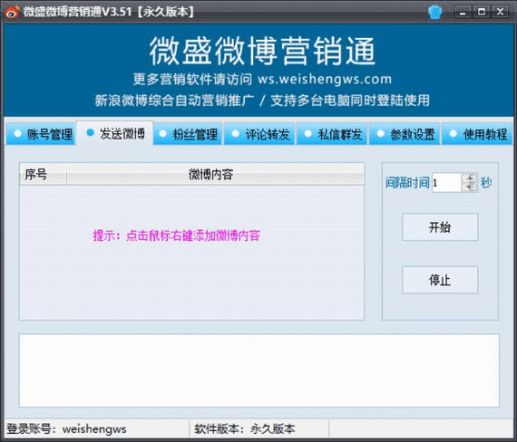The height and width of the screenshot is (442, 517).
Task: Click the Weibo logo icon in title bar
Action: coord(12,12)
